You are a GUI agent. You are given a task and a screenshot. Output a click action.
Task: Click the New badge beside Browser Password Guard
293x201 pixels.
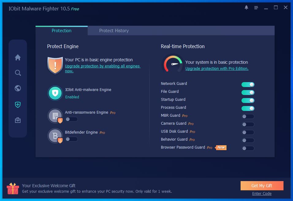click(221, 148)
